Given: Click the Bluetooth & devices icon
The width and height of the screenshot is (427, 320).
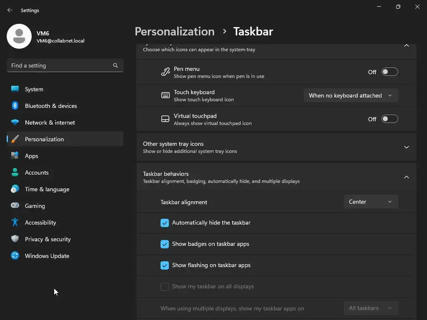Looking at the screenshot, I should coord(15,106).
